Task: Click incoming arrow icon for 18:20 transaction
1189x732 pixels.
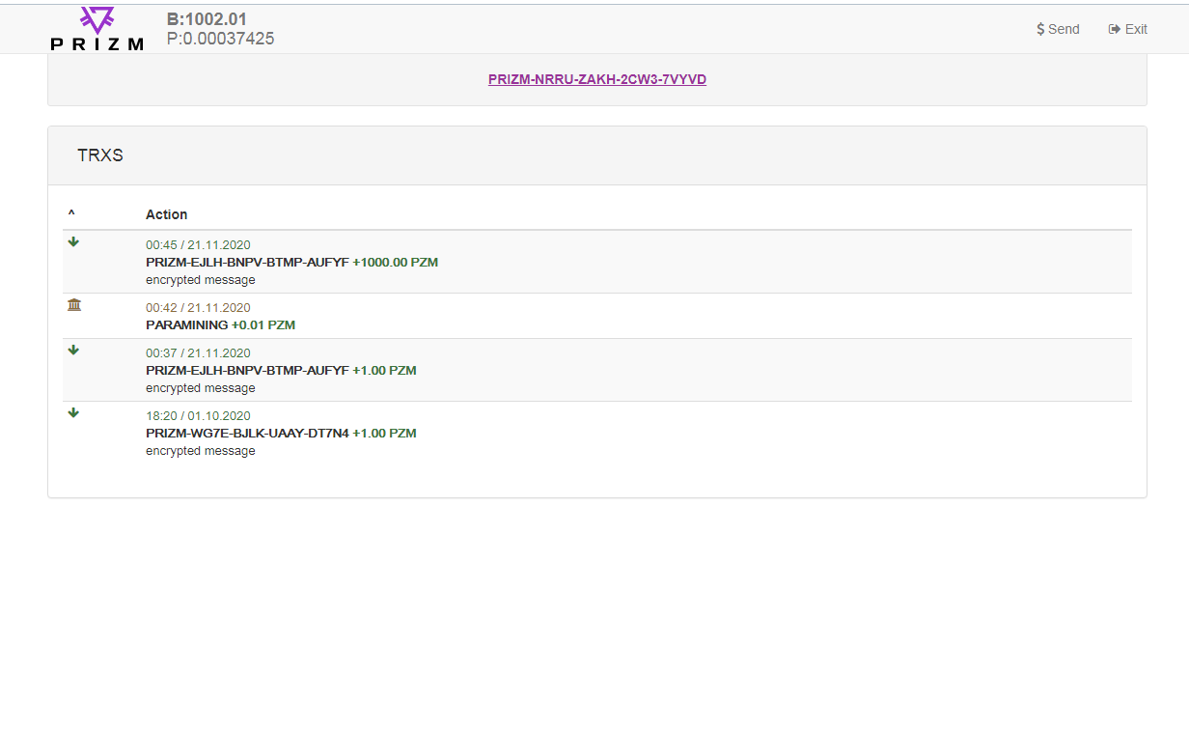Action: (x=73, y=413)
